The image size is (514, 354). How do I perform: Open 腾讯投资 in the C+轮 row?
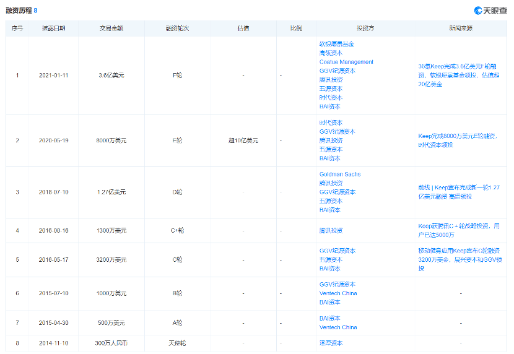point(331,231)
